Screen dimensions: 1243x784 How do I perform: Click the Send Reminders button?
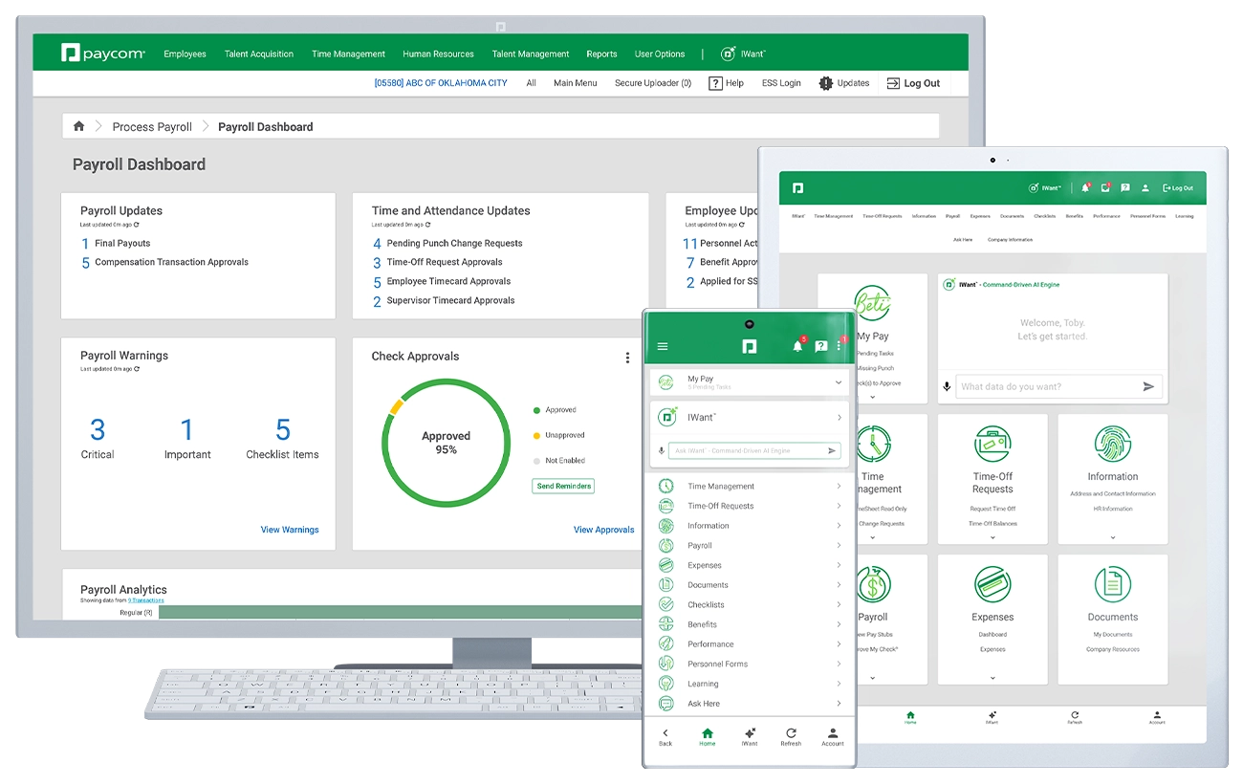point(563,486)
